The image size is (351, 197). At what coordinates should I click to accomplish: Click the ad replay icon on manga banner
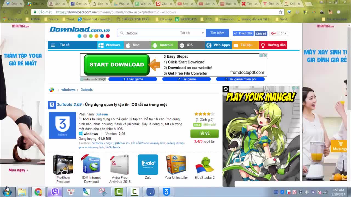226,89
